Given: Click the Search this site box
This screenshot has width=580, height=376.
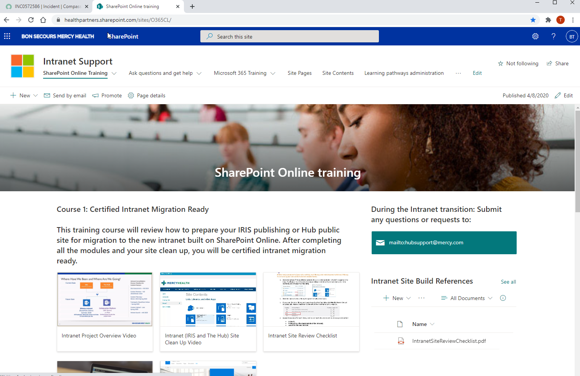Looking at the screenshot, I should [289, 36].
